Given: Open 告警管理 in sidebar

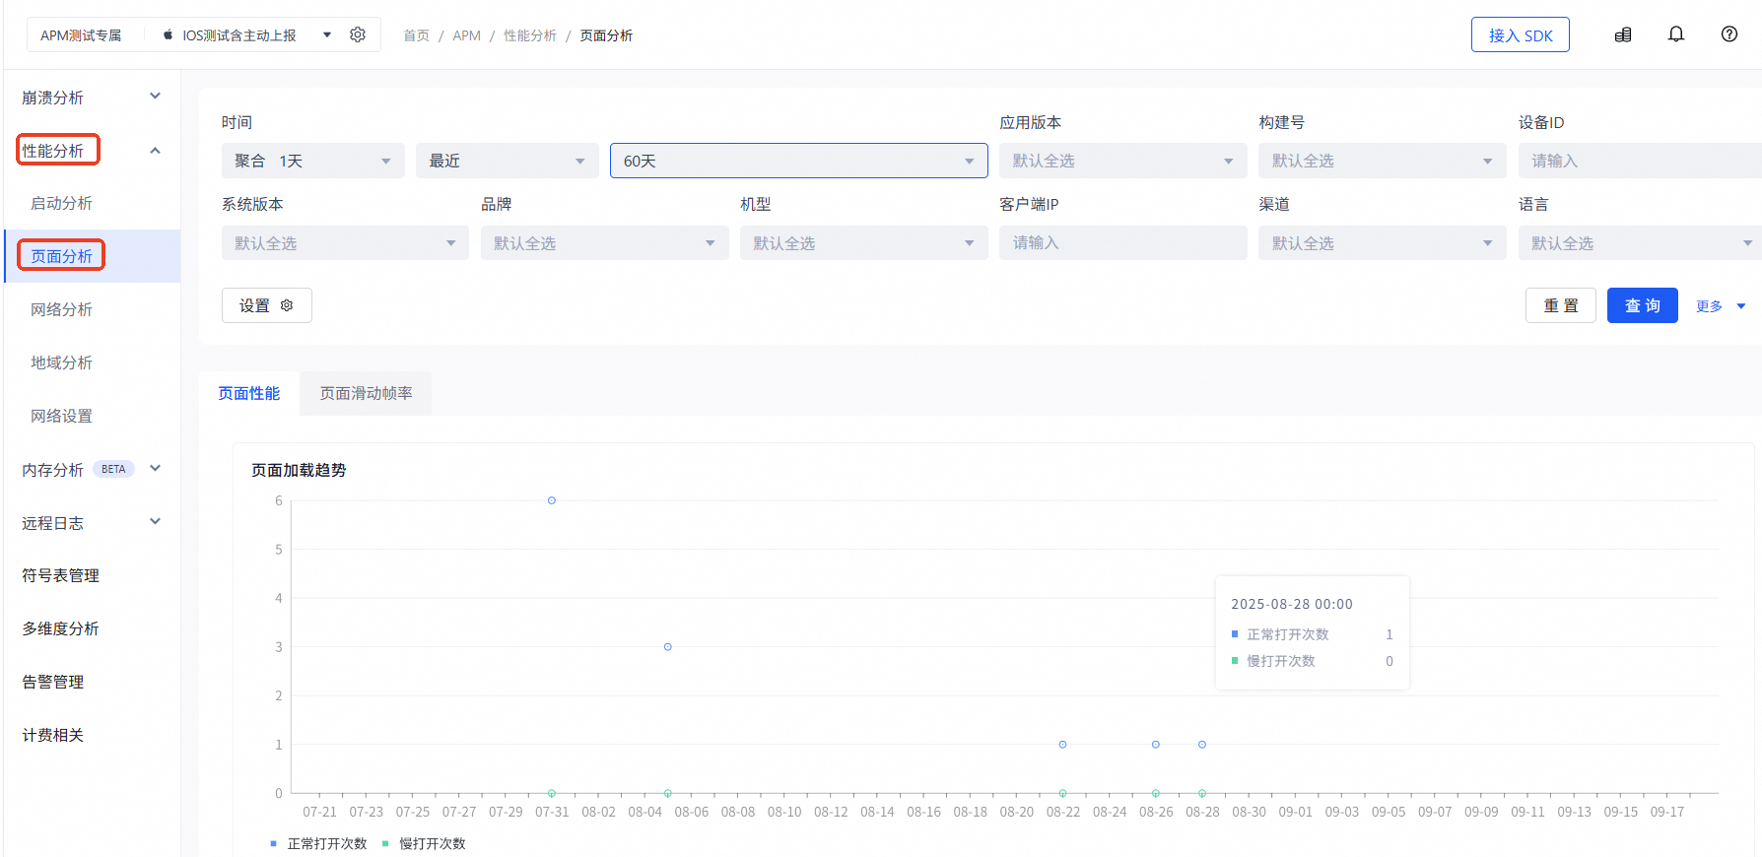Looking at the screenshot, I should tap(53, 682).
